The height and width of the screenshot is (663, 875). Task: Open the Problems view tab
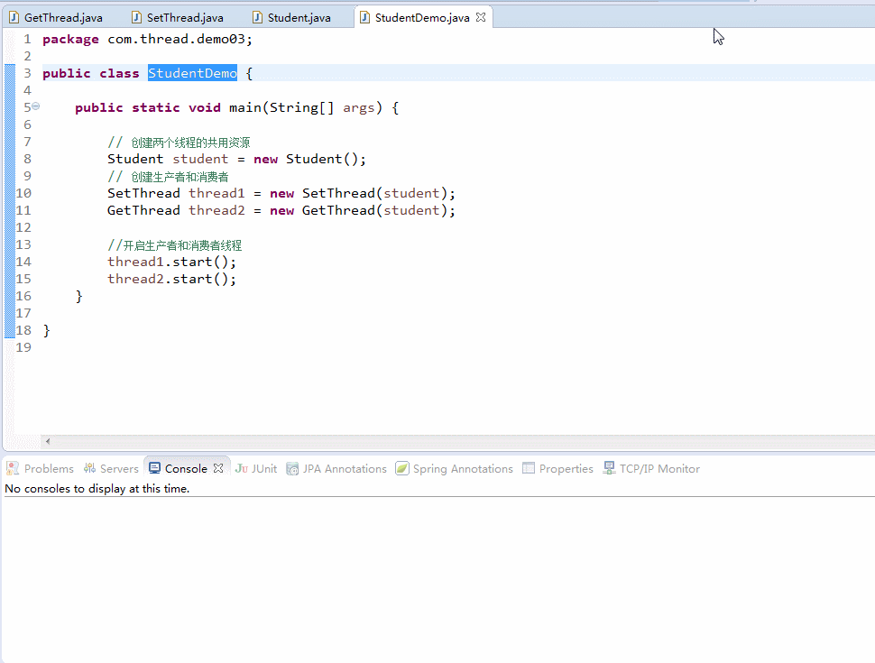[41, 469]
